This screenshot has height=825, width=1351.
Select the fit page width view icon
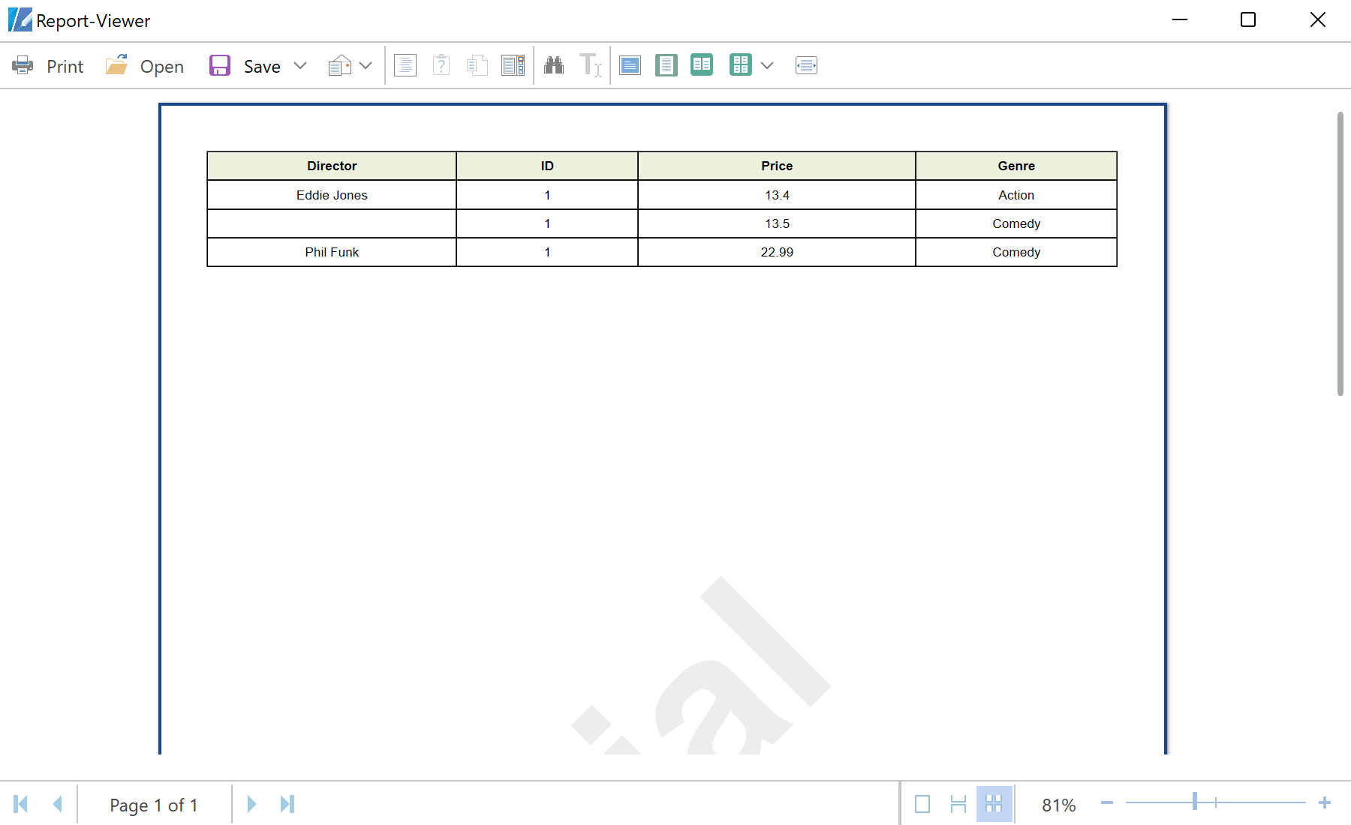coord(630,66)
